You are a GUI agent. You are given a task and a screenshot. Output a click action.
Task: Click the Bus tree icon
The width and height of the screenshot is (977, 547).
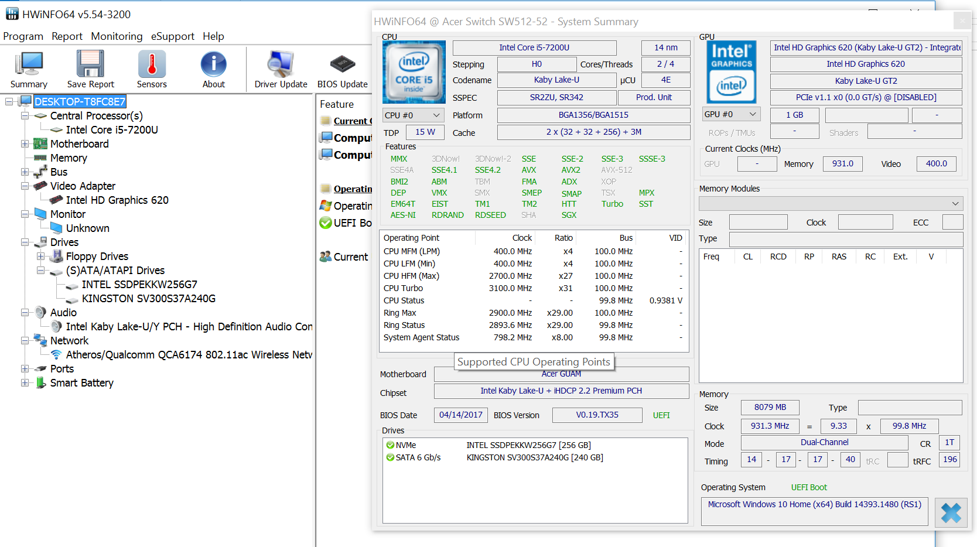click(x=40, y=172)
